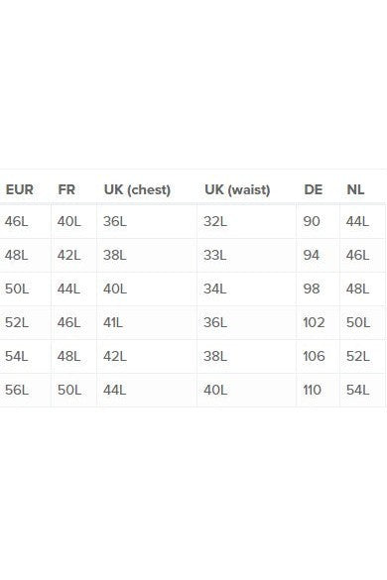Click the EUR column header
Image resolution: width=387 pixels, height=580 pixels.
20,189
